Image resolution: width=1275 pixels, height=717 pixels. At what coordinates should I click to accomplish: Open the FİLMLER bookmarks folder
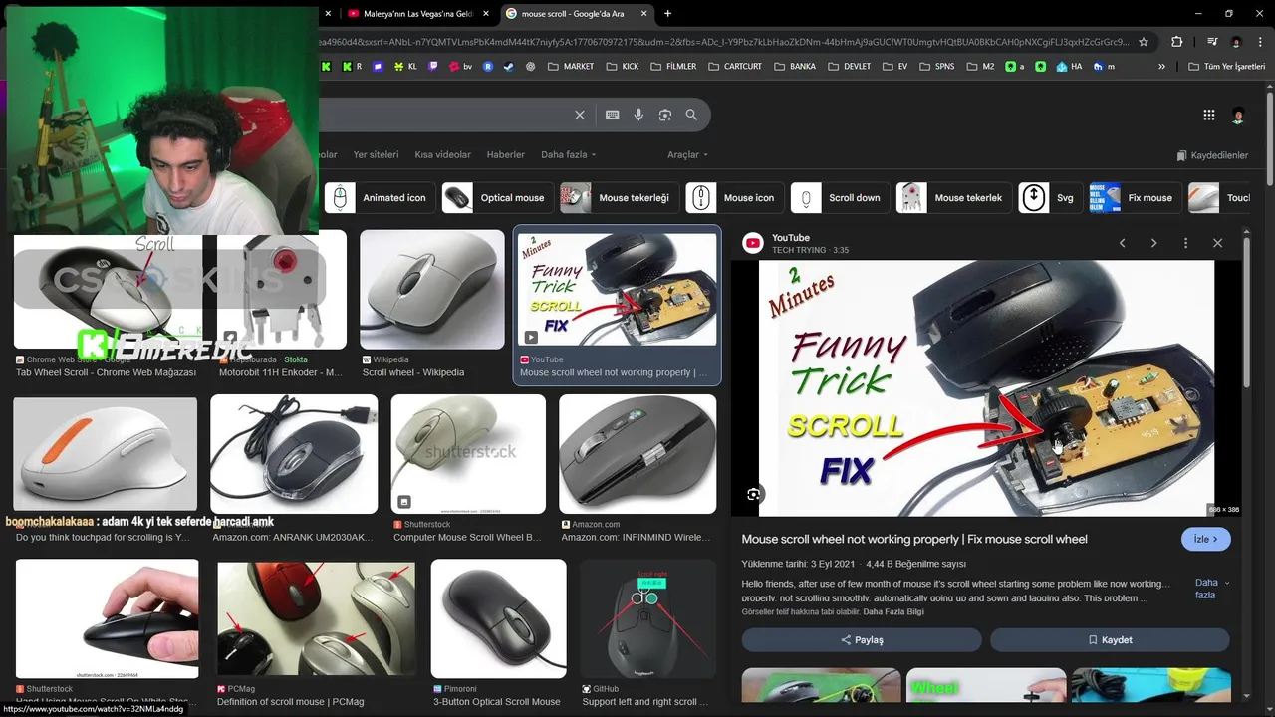pos(673,67)
